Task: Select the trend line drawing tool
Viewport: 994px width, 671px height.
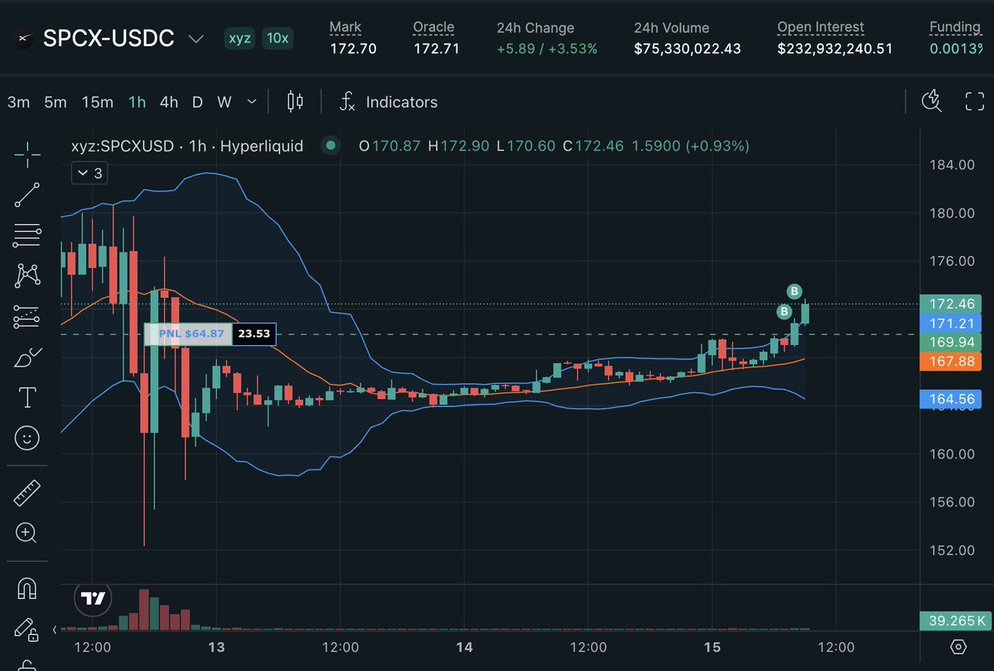Action: (x=27, y=194)
